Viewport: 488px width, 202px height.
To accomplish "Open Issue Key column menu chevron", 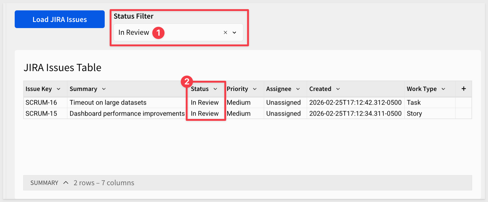I will [58, 89].
